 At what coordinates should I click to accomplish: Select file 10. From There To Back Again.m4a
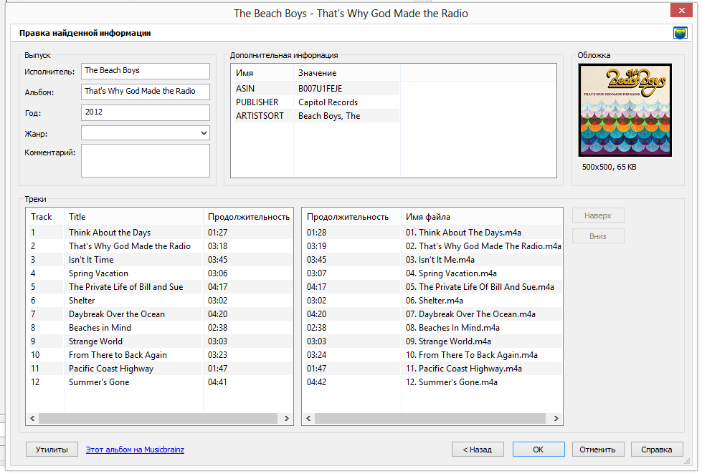(432, 355)
